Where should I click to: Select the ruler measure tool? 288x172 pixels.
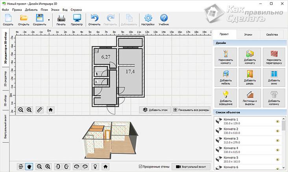(40, 110)
